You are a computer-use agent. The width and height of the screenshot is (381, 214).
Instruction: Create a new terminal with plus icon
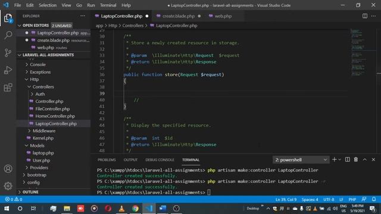click(335, 159)
